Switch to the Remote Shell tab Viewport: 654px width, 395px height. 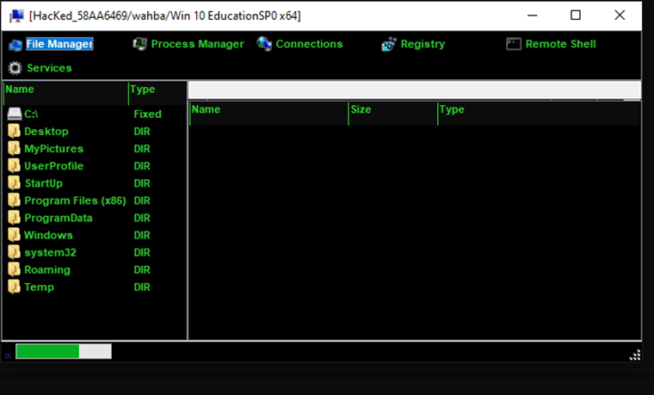click(x=560, y=44)
